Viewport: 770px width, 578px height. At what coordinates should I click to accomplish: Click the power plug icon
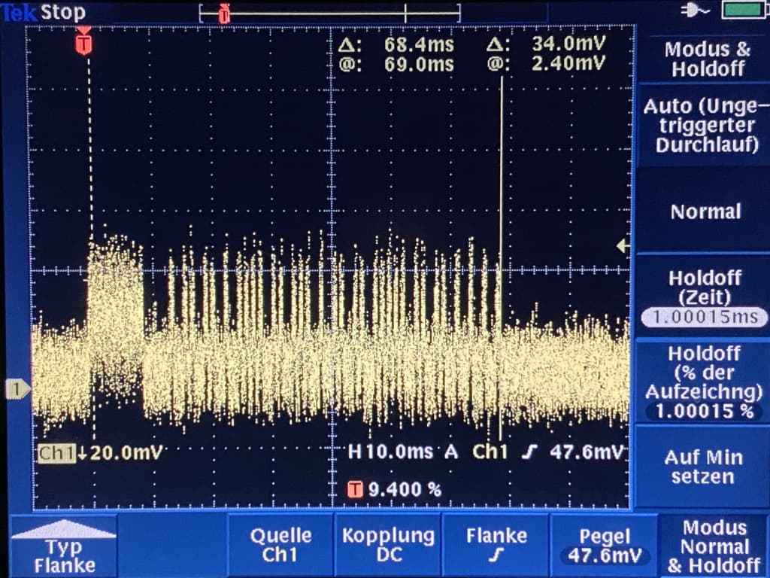click(694, 10)
